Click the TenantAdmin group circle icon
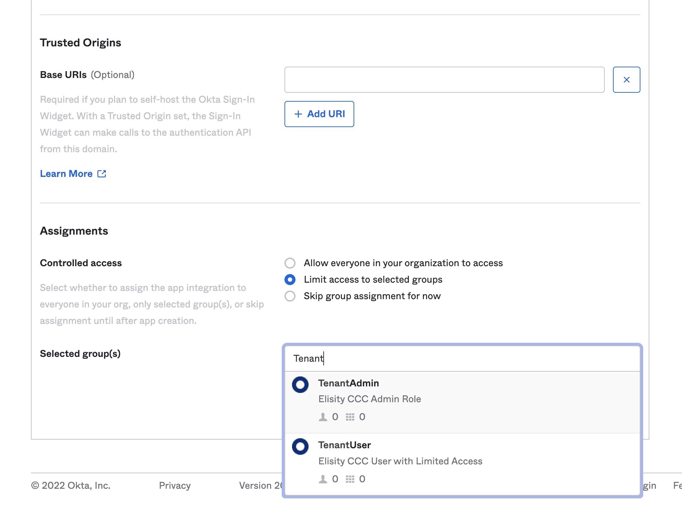 click(x=300, y=385)
